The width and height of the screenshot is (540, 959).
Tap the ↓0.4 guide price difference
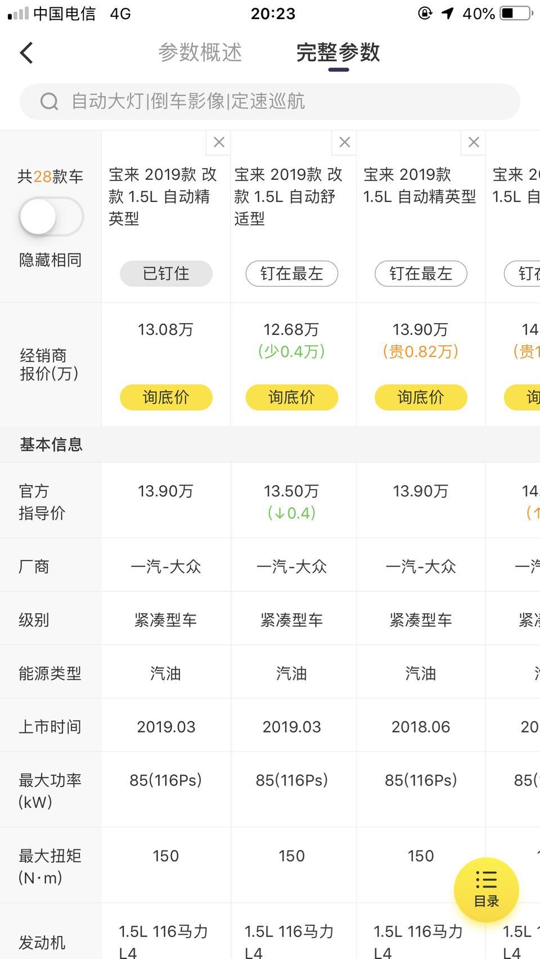[x=291, y=513]
